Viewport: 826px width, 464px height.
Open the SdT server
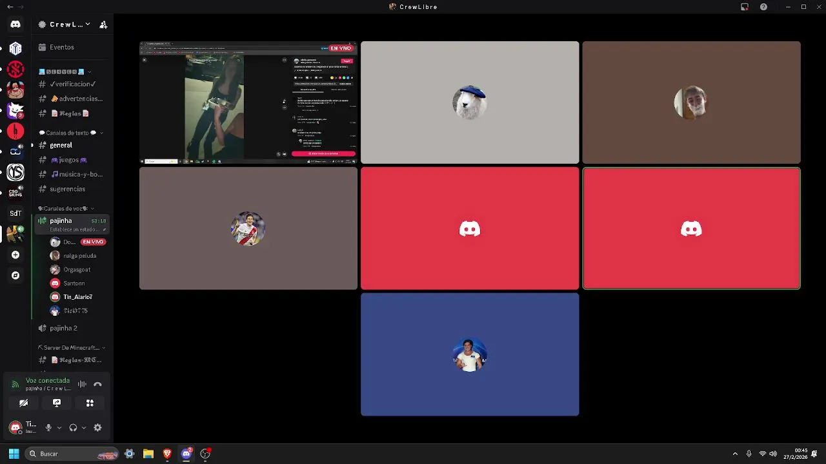15,213
